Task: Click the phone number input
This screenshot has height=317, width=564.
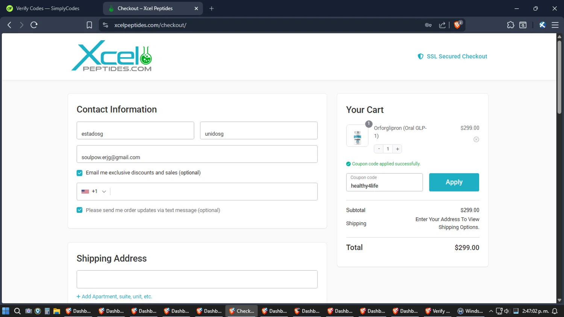Action: pos(214,191)
